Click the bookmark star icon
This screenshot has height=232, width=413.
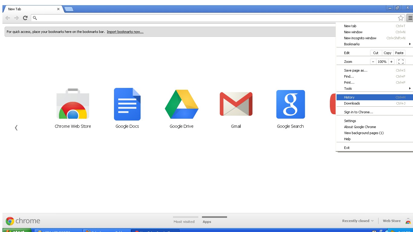coord(401,18)
